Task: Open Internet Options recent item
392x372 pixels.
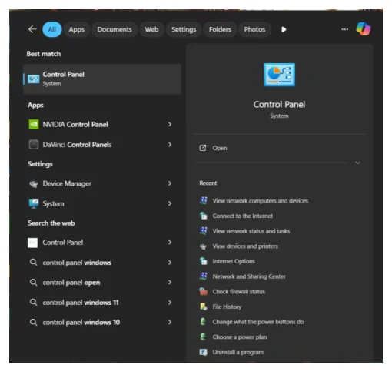Action: (x=234, y=261)
